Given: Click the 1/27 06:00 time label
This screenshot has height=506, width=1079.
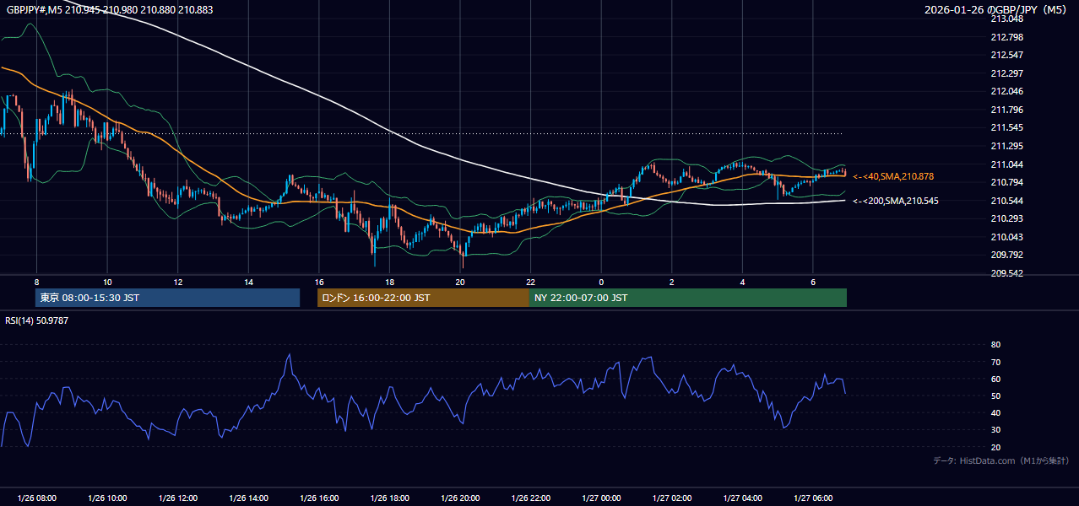Looking at the screenshot, I should point(812,498).
